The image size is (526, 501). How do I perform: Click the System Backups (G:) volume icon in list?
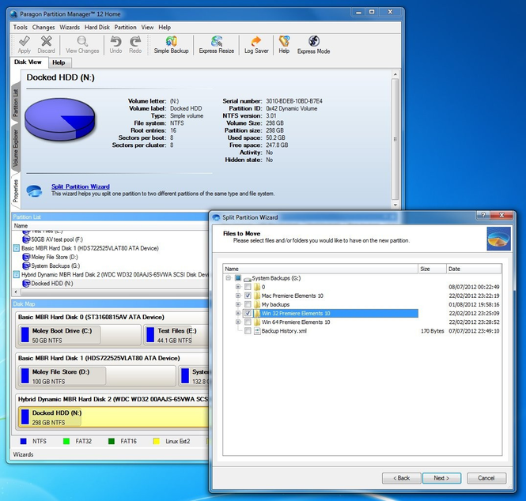26,266
